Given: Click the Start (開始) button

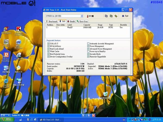Looking at the screenshot, I should (x=7, y=119).
